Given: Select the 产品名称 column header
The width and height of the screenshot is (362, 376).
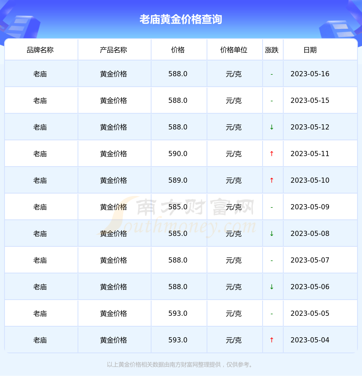Looking at the screenshot, I should pos(114,50).
